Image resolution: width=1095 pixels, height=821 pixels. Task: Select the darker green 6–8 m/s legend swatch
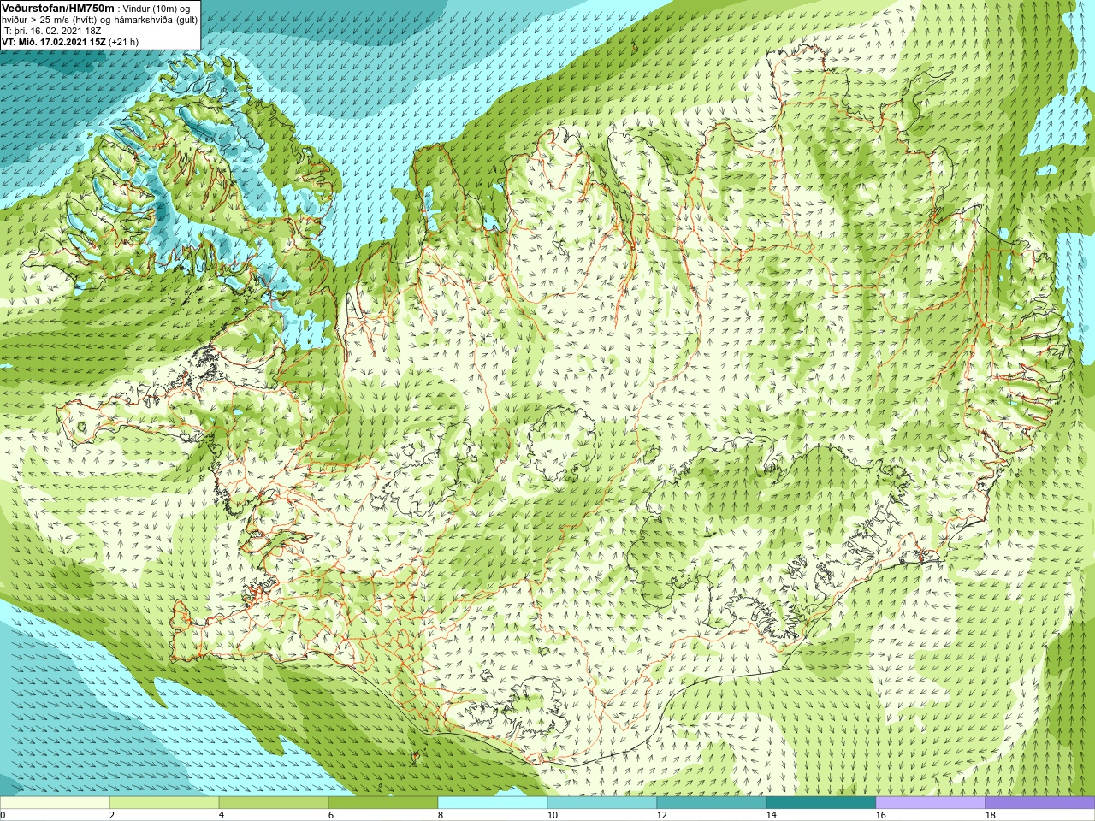pyautogui.click(x=383, y=803)
